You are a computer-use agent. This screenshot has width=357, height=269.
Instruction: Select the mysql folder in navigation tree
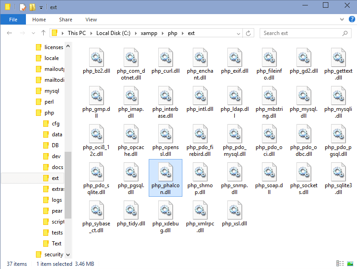click(x=52, y=91)
